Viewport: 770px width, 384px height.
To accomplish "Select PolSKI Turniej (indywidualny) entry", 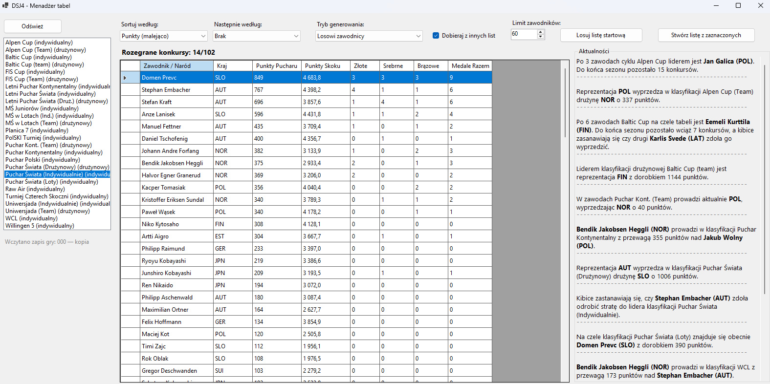I will coord(57,138).
